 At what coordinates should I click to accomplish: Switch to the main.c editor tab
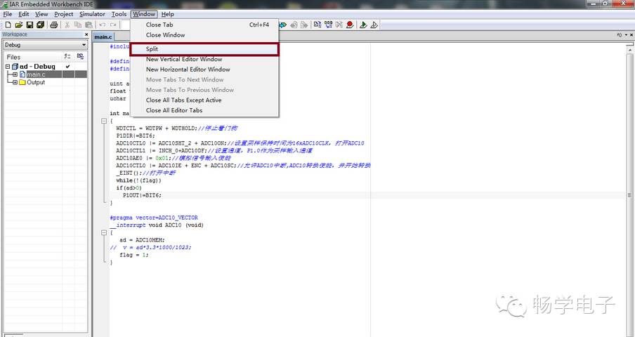[x=103, y=37]
